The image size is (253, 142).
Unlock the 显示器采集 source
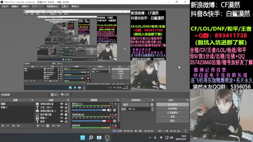click(66, 114)
